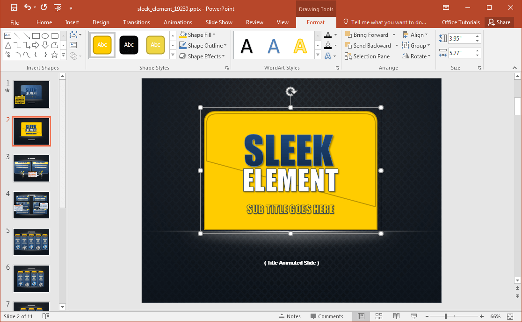Open the Transitions tab
This screenshot has width=522, height=322.
tap(137, 22)
